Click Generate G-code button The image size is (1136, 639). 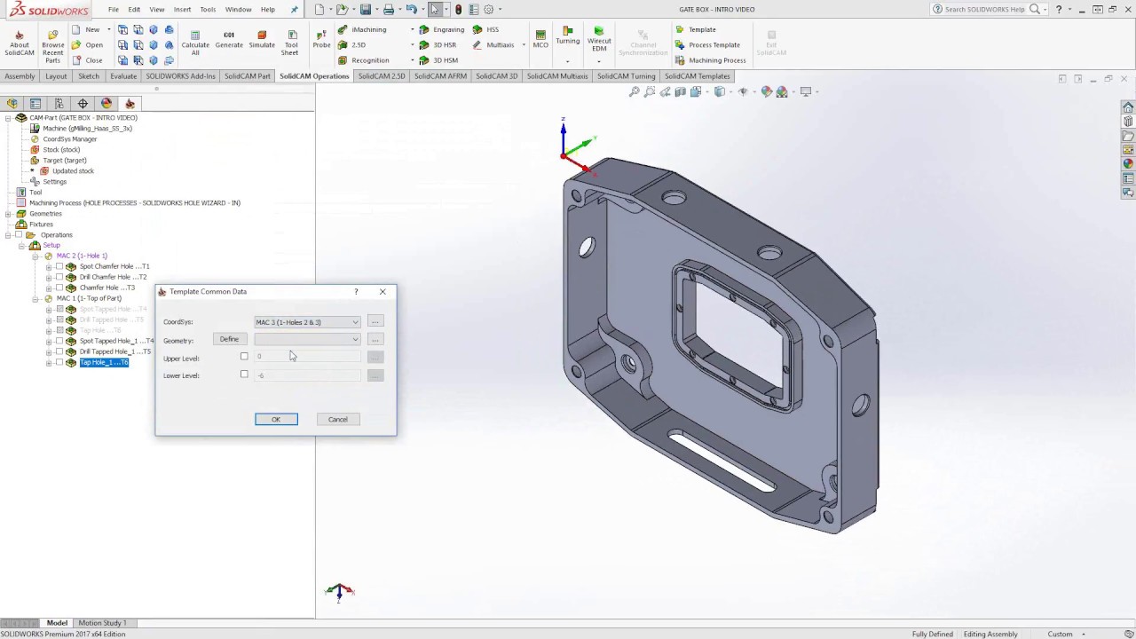coord(229,40)
